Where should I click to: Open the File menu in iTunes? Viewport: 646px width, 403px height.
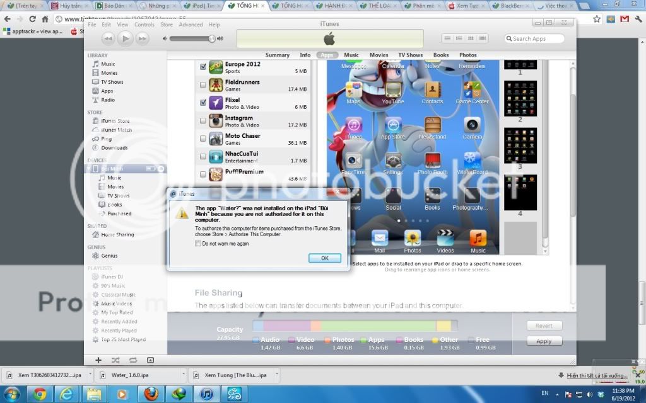click(x=92, y=25)
